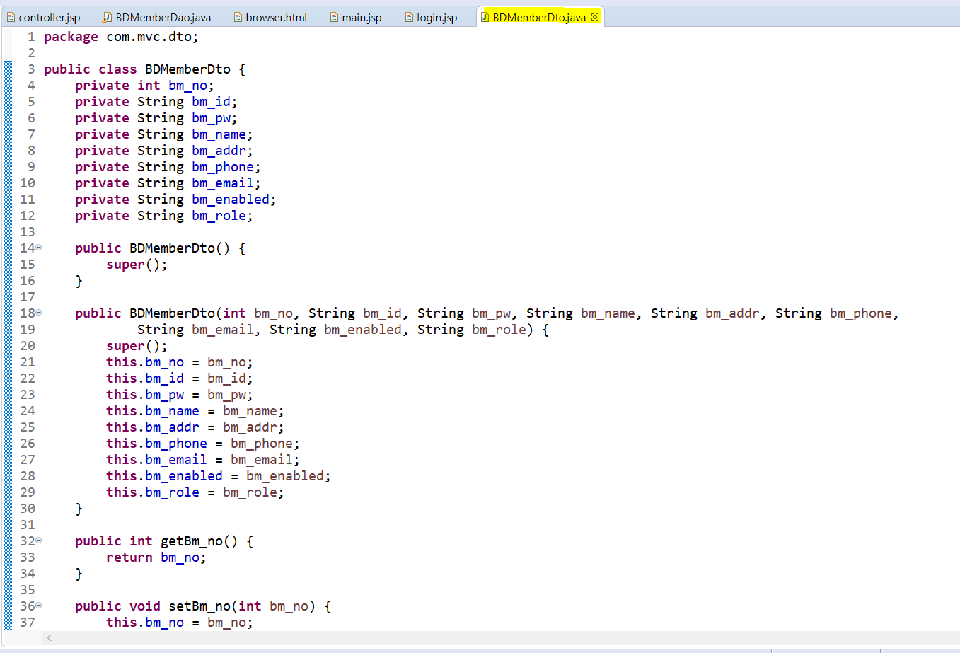Open the main.jsp editor tab

click(356, 17)
